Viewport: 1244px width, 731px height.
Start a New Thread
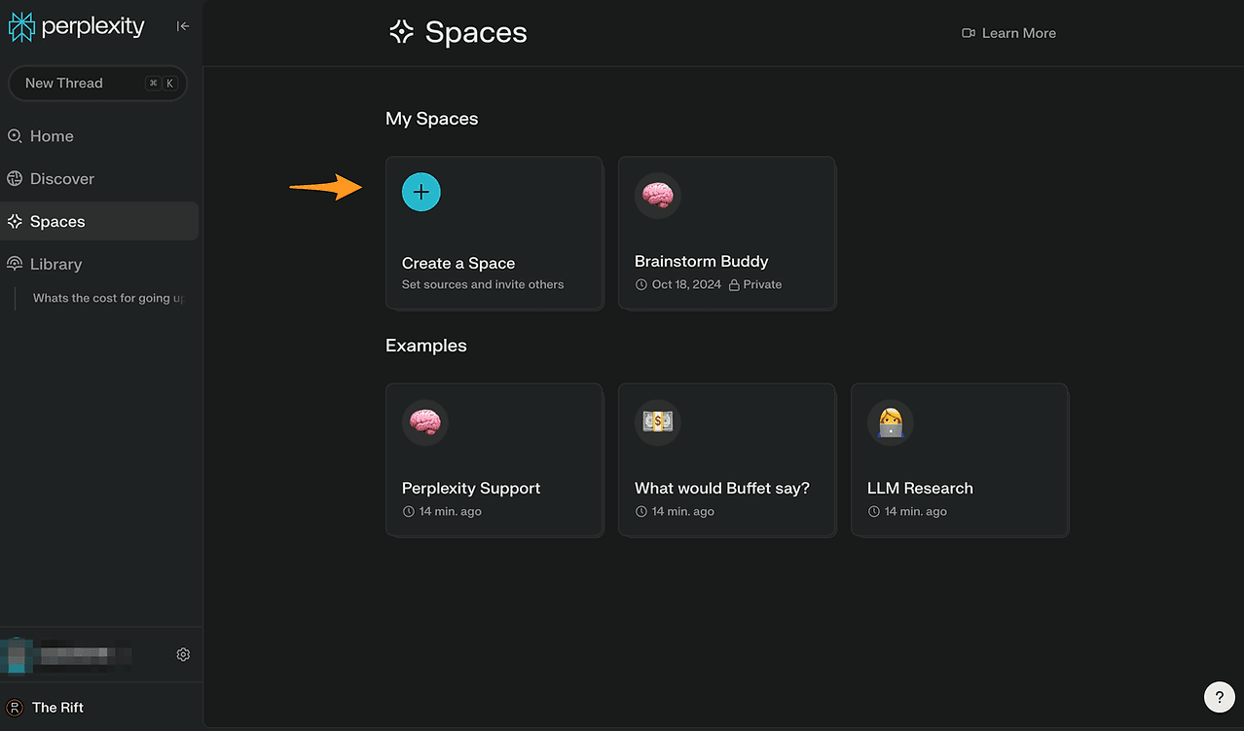coord(98,84)
